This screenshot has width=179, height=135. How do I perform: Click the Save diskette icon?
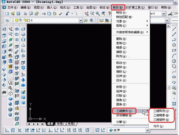pyautogui.click(x=18, y=14)
